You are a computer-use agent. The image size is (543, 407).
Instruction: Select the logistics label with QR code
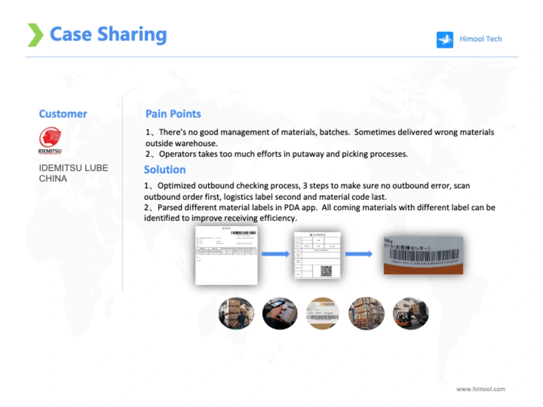click(x=317, y=255)
